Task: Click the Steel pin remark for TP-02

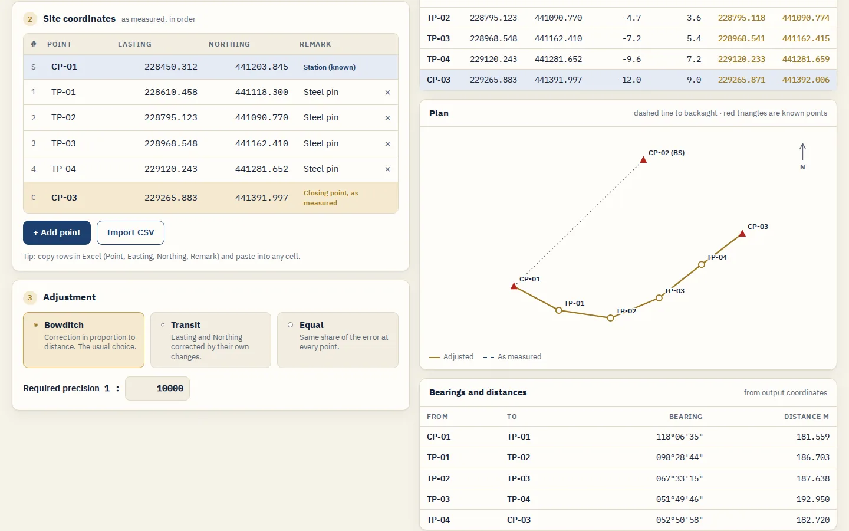Action: (321, 117)
